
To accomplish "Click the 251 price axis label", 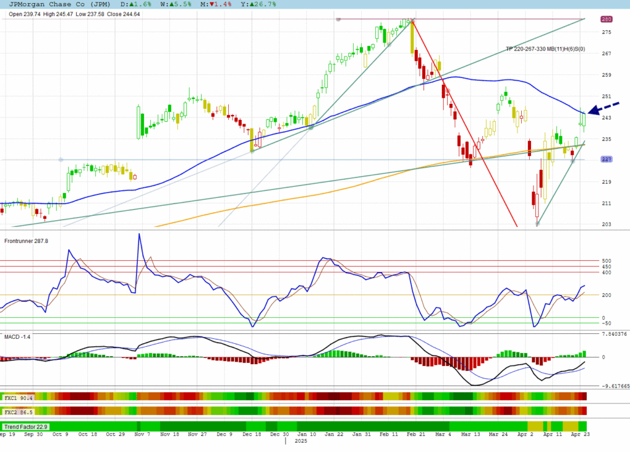I will (x=606, y=97).
